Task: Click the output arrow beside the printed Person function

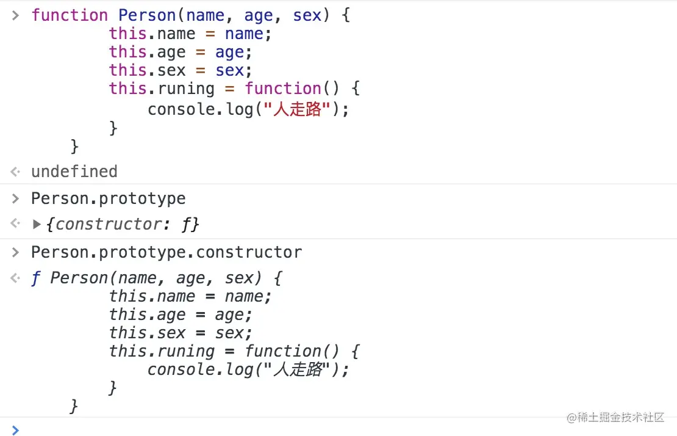Action: (16, 278)
